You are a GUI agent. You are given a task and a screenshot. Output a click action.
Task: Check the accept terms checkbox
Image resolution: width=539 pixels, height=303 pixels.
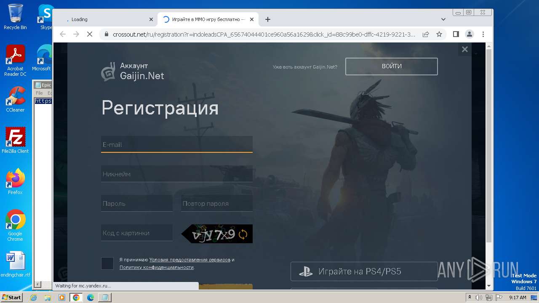click(107, 263)
